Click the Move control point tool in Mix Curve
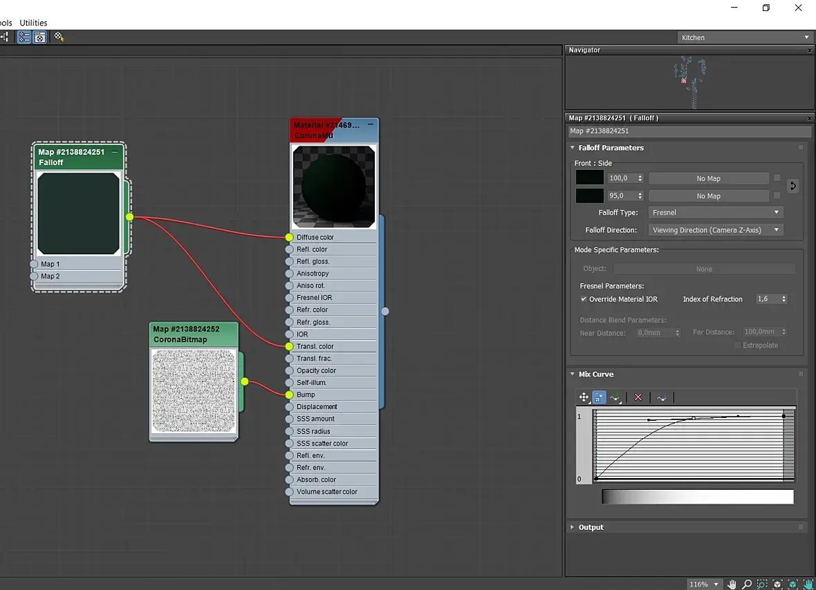 click(x=584, y=397)
